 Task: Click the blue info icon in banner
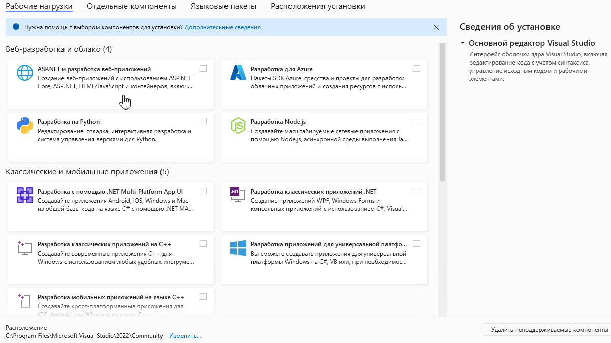(16, 27)
